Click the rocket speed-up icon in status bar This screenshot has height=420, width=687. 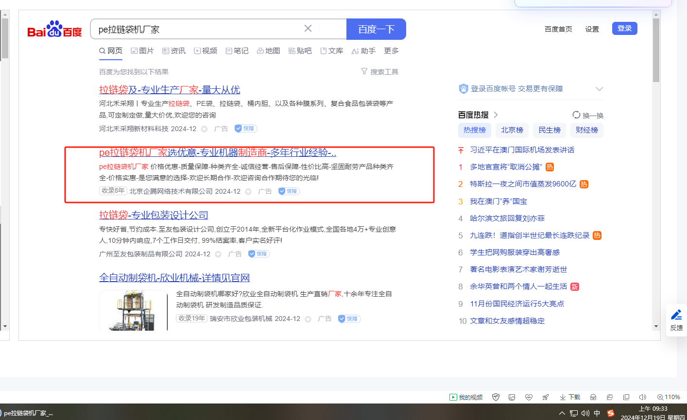click(546, 397)
